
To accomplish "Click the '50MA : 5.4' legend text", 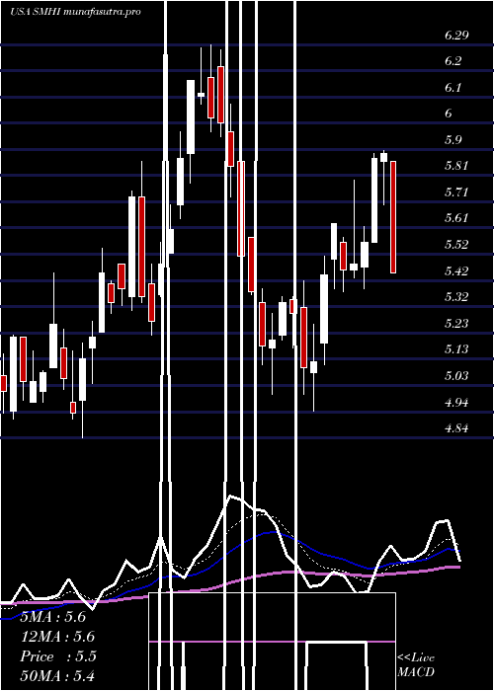I will click(x=57, y=676).
